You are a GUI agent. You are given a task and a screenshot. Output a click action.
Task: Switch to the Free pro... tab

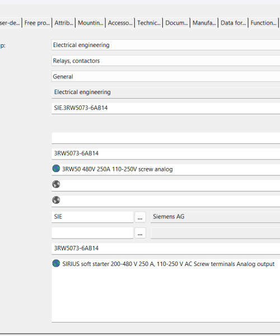pos(37,23)
